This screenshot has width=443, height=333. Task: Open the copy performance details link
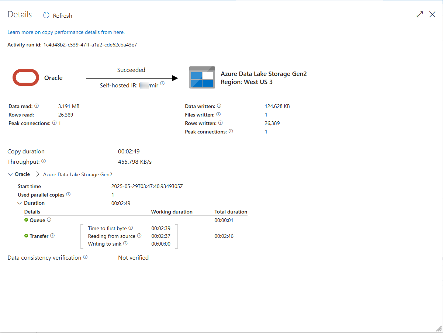click(66, 32)
